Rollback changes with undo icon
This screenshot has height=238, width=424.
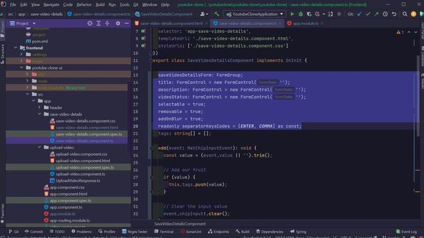point(394,14)
